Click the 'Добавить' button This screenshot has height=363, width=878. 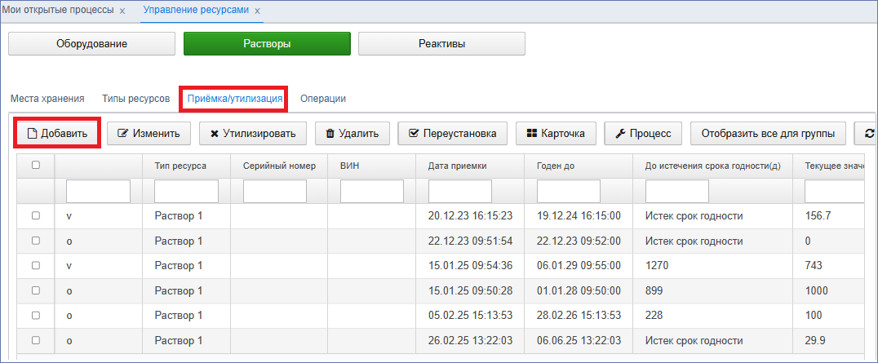[58, 133]
